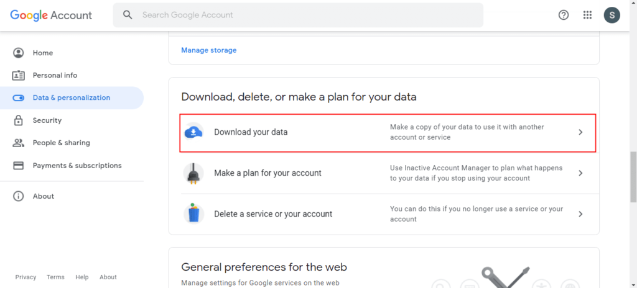Open the Privacy footer link
637x288 pixels.
pyautogui.click(x=26, y=277)
